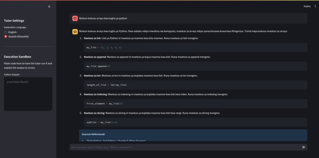Screen dimensions: 319x158
Task: Click the user message 'Nieleze kuhusu arrays kwa lugha ya python'
Action: point(103,18)
